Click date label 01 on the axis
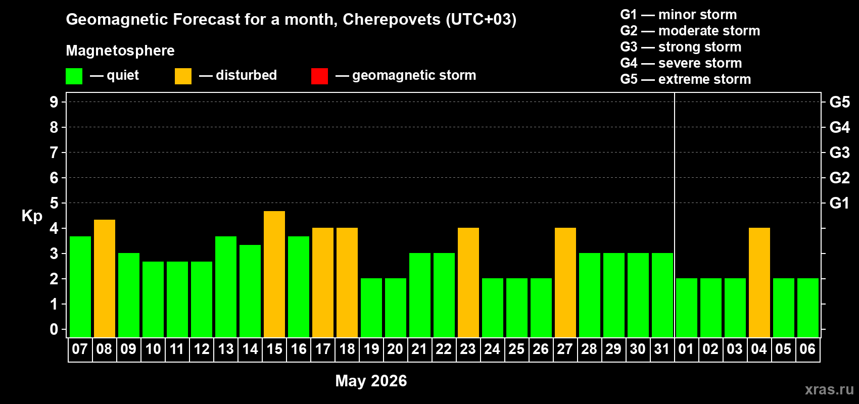The height and width of the screenshot is (404, 859). pyautogui.click(x=686, y=349)
